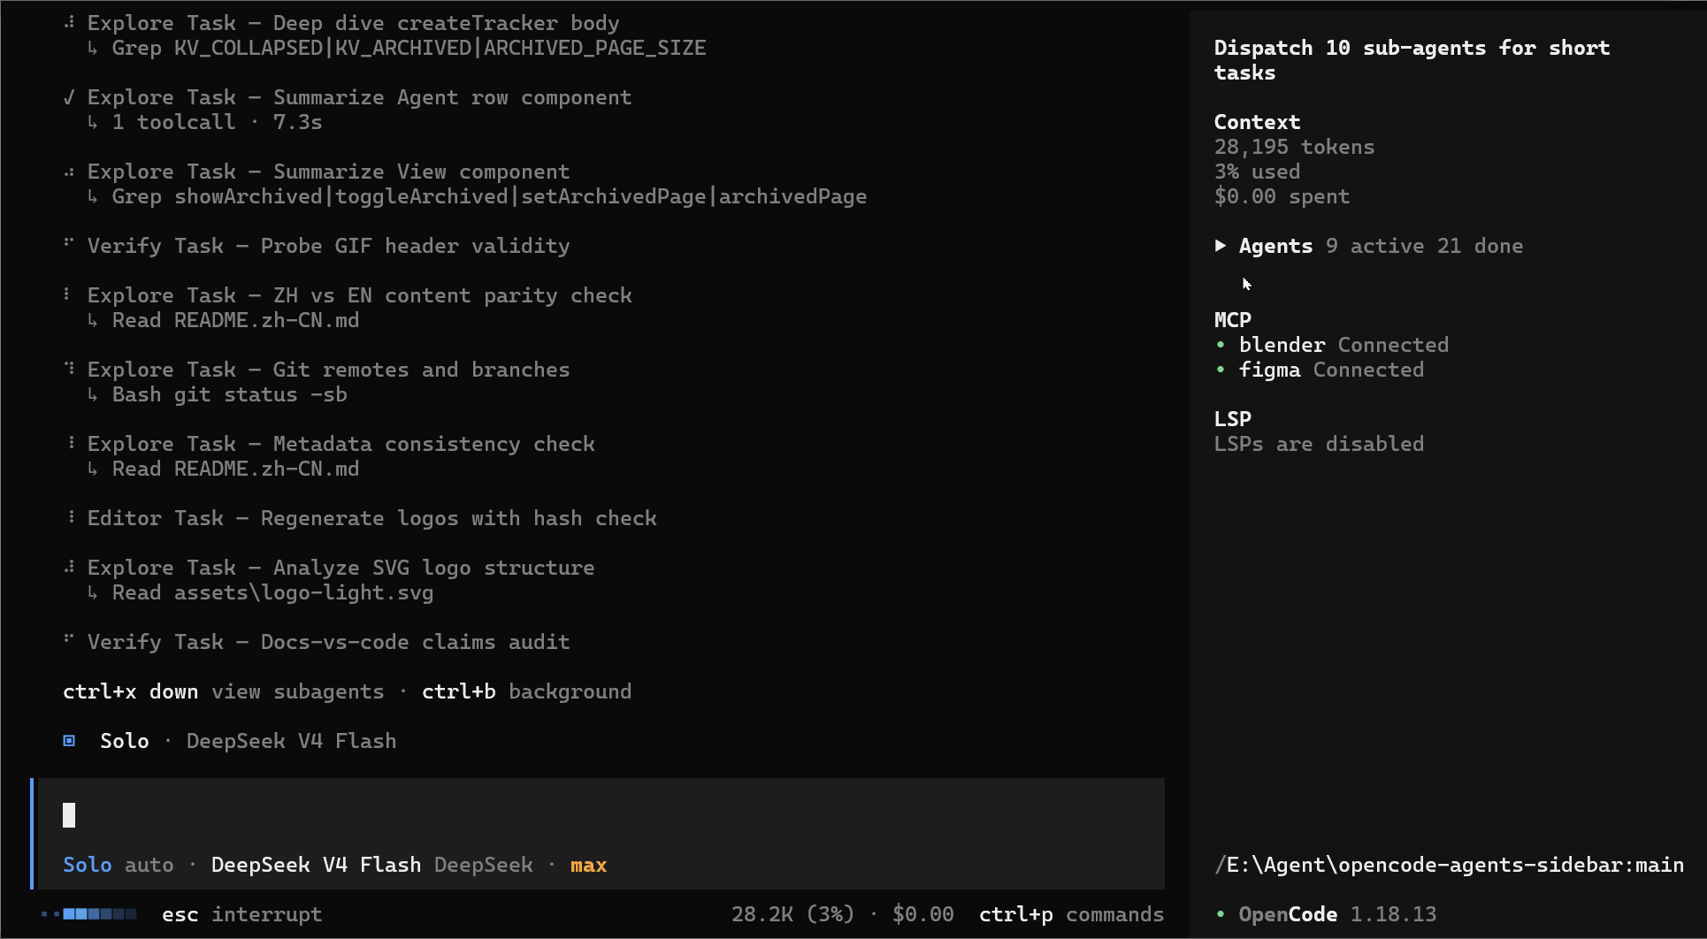Viewport: 1707px width, 939px height.
Task: Click the progress animation blocks in status bar
Action: click(88, 914)
